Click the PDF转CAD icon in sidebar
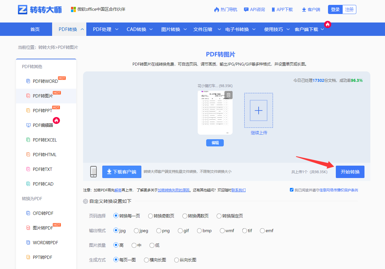The height and width of the screenshot is (269, 385). coord(28,184)
